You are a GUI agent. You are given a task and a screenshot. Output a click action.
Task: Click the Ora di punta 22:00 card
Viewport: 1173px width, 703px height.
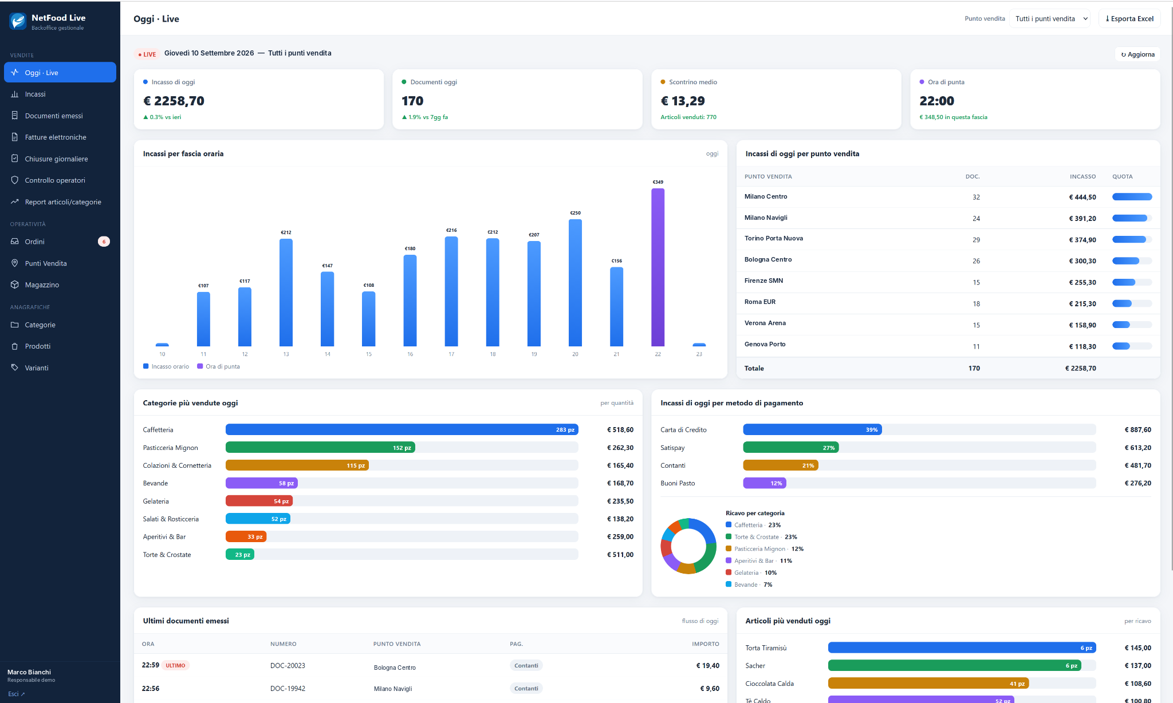pyautogui.click(x=1035, y=100)
